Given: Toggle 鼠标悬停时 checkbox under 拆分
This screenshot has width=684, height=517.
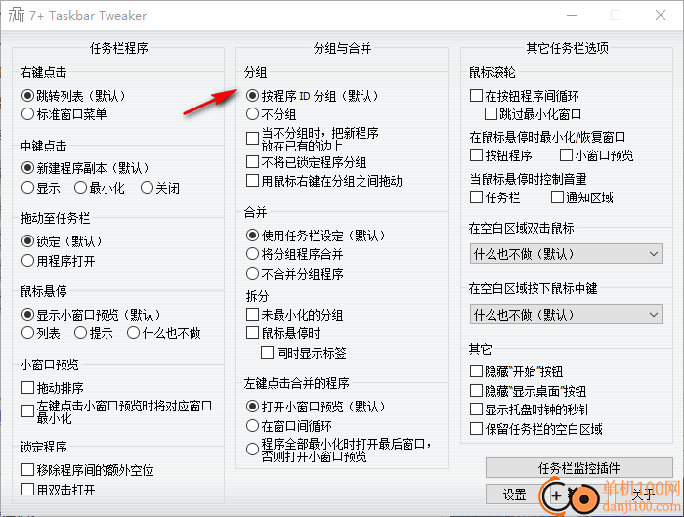Looking at the screenshot, I should point(252,333).
